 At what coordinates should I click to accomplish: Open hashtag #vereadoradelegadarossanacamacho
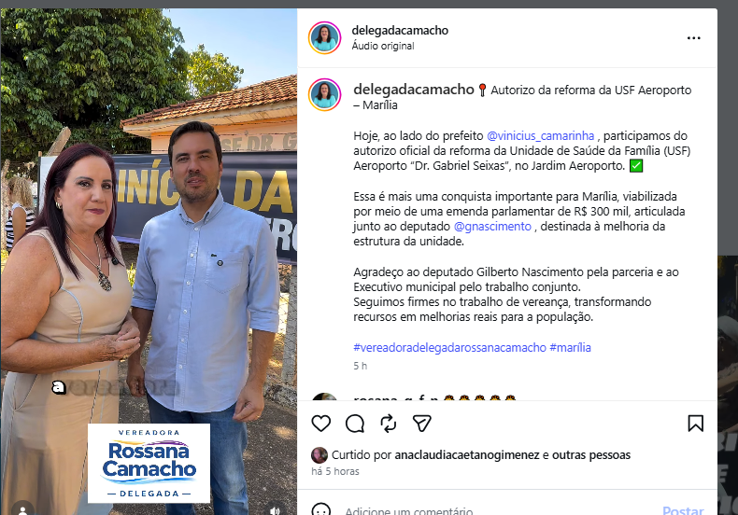tap(449, 348)
